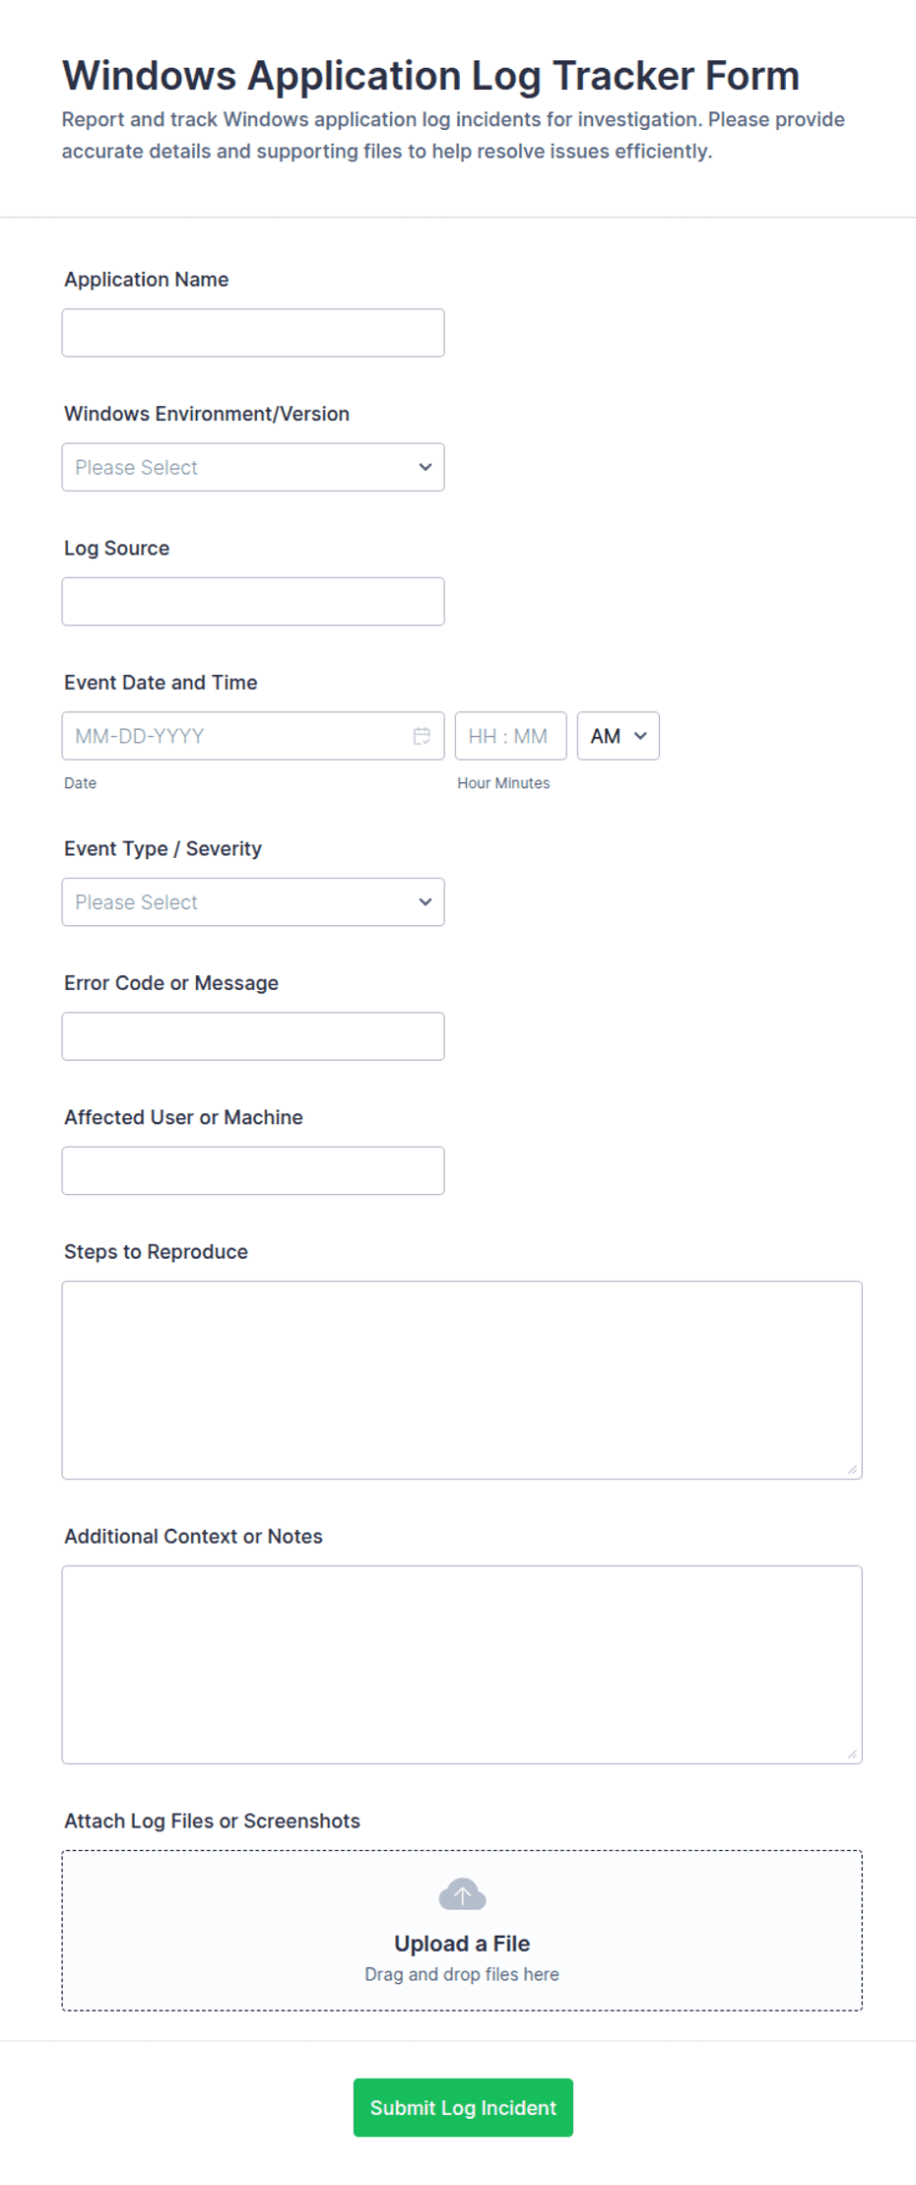Click the drag and drop files area
This screenshot has height=2185, width=916.
pyautogui.click(x=462, y=1931)
